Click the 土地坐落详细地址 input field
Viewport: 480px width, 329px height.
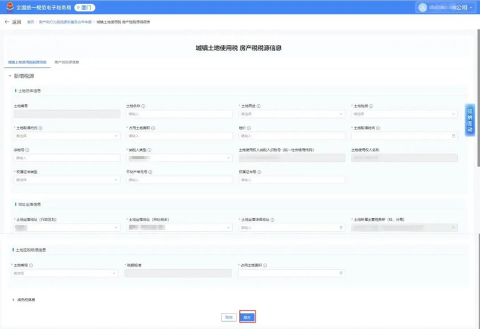coord(292,228)
